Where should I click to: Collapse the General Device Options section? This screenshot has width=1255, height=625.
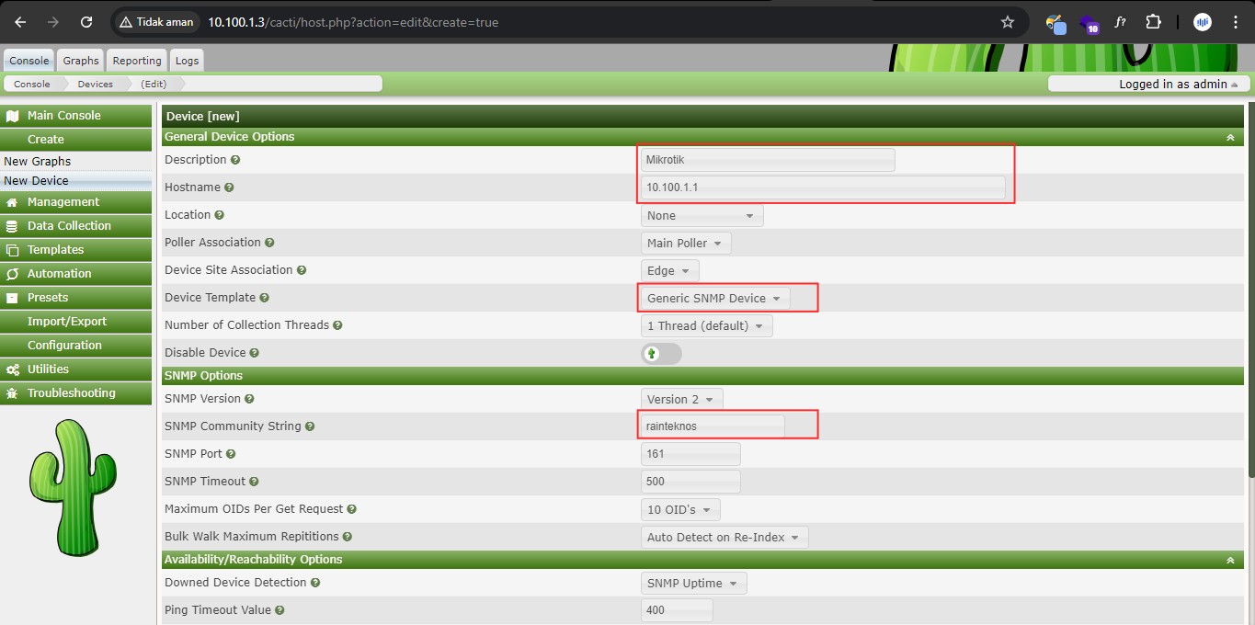point(1229,137)
